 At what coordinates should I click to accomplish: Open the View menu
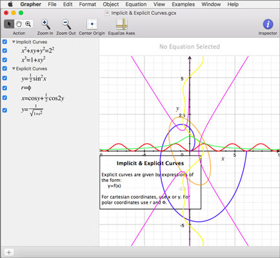[x=159, y=5]
